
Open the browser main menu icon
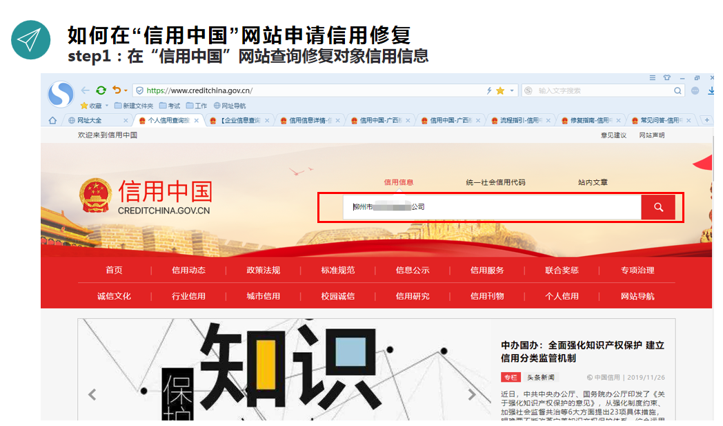point(653,77)
